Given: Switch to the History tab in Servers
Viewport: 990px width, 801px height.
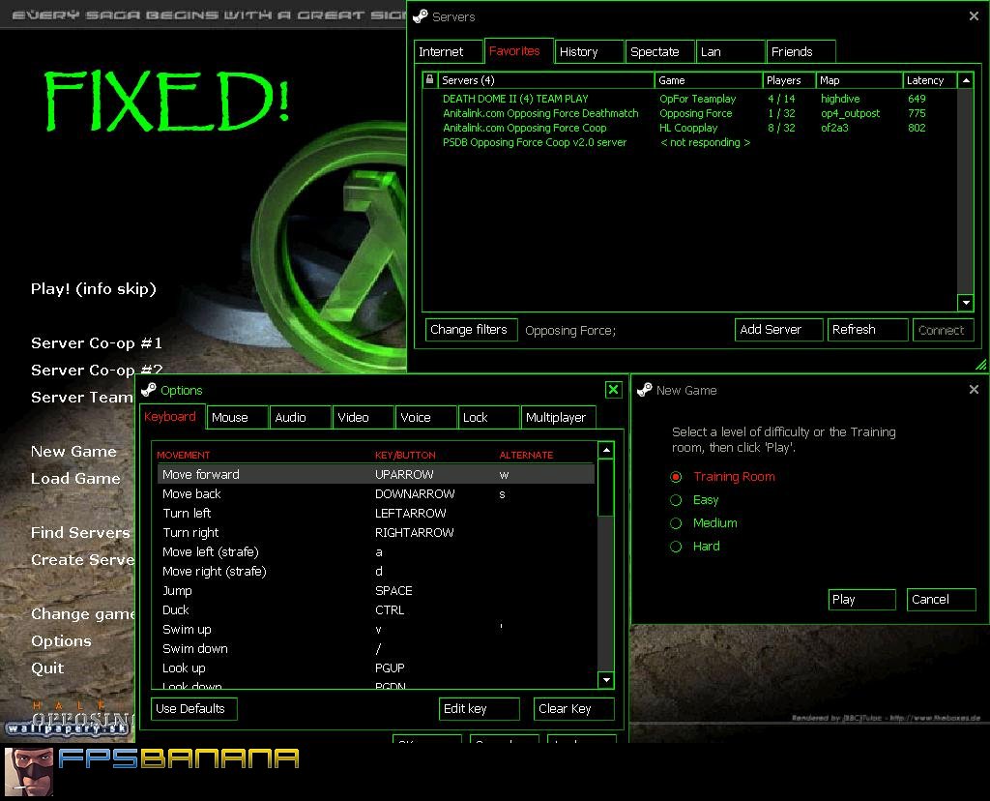Looking at the screenshot, I should 588,51.
